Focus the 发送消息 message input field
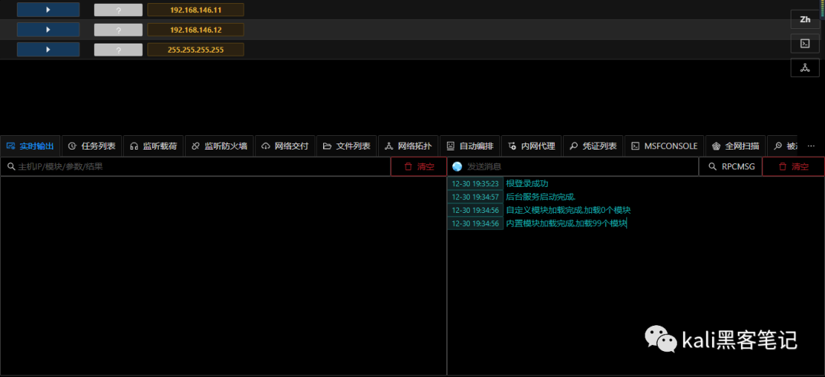Image resolution: width=825 pixels, height=377 pixels. point(573,166)
